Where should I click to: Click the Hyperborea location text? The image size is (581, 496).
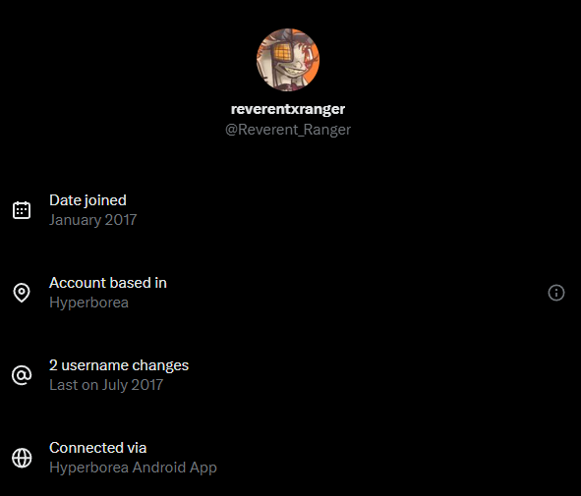[x=88, y=303]
